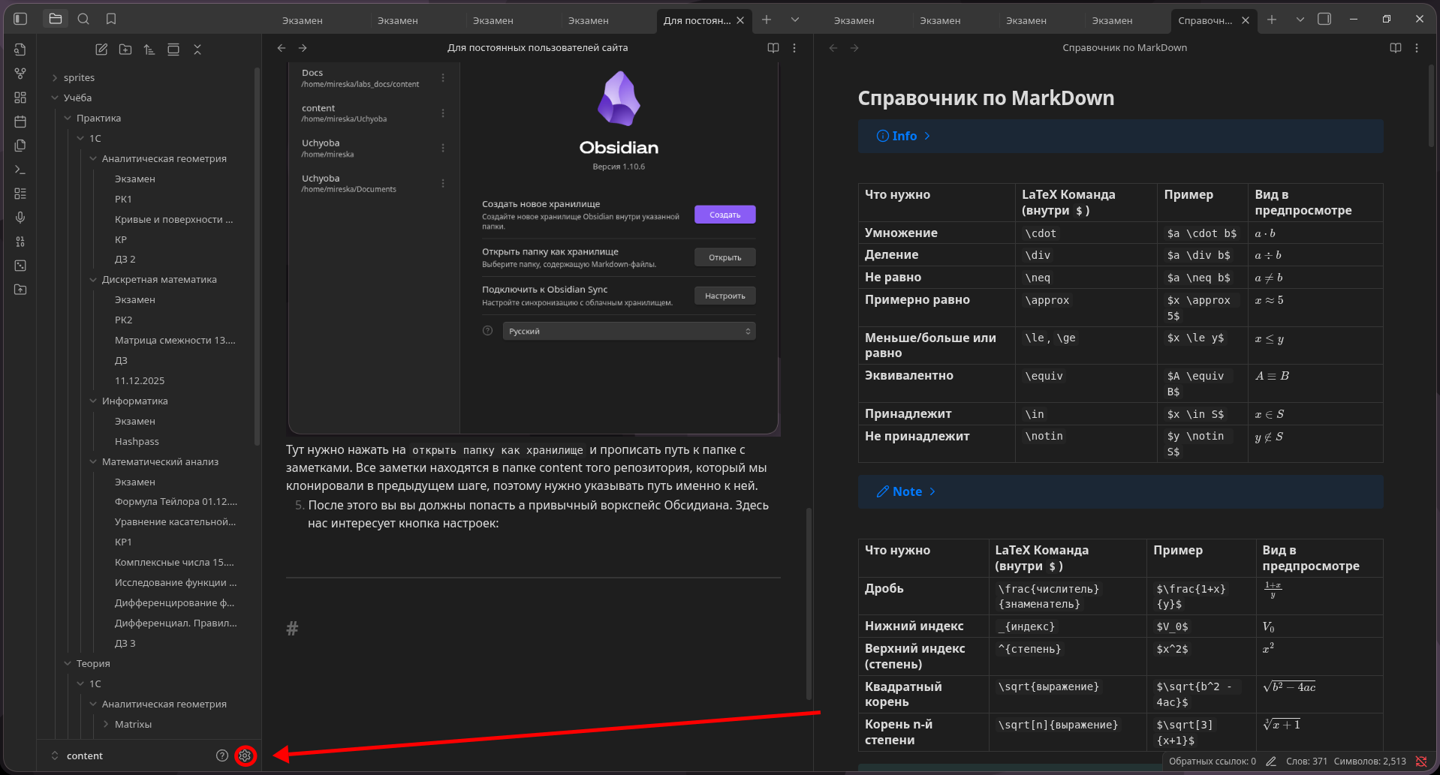Expand the sprites folder
The width and height of the screenshot is (1440, 775).
coord(79,77)
